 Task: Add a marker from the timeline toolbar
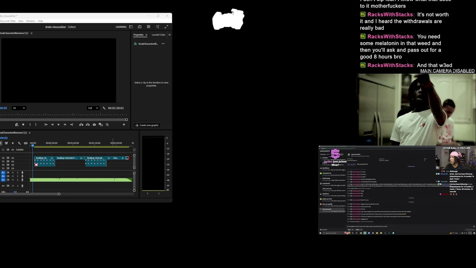pyautogui.click(x=13, y=143)
